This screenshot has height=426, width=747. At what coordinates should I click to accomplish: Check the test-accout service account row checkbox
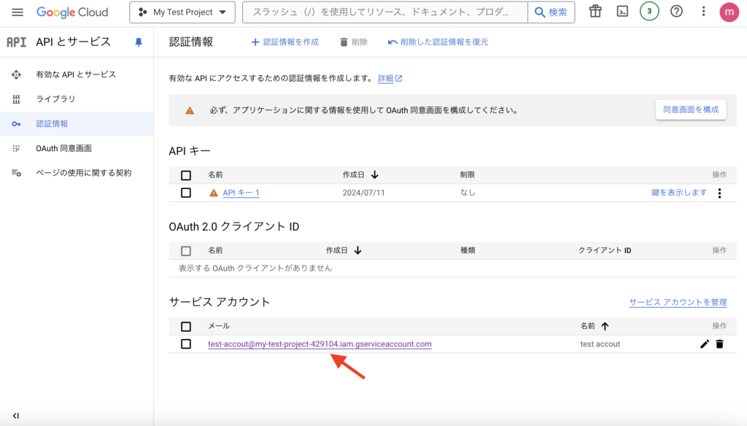[x=186, y=344]
